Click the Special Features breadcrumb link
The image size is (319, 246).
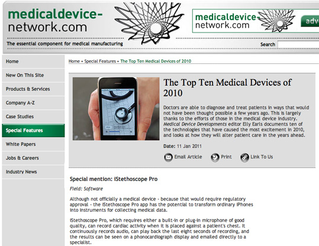tap(100, 61)
